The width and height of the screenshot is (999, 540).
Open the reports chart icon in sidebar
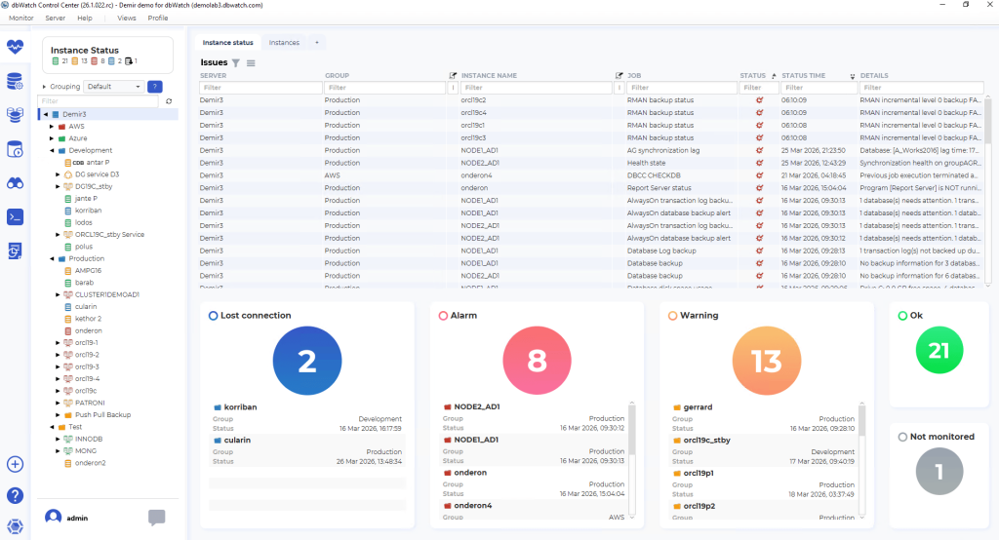(16, 251)
